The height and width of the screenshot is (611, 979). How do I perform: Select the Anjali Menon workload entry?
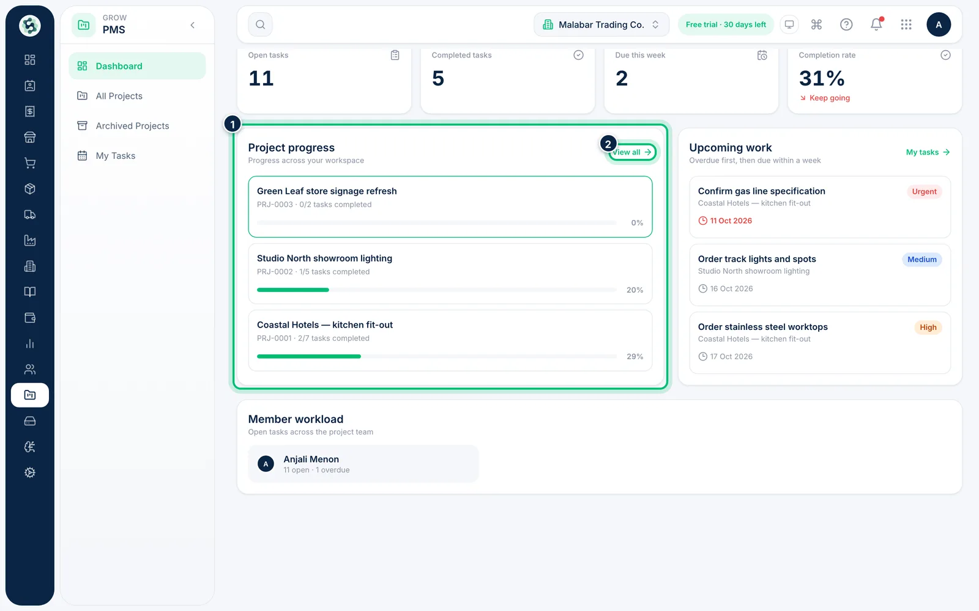tap(363, 464)
